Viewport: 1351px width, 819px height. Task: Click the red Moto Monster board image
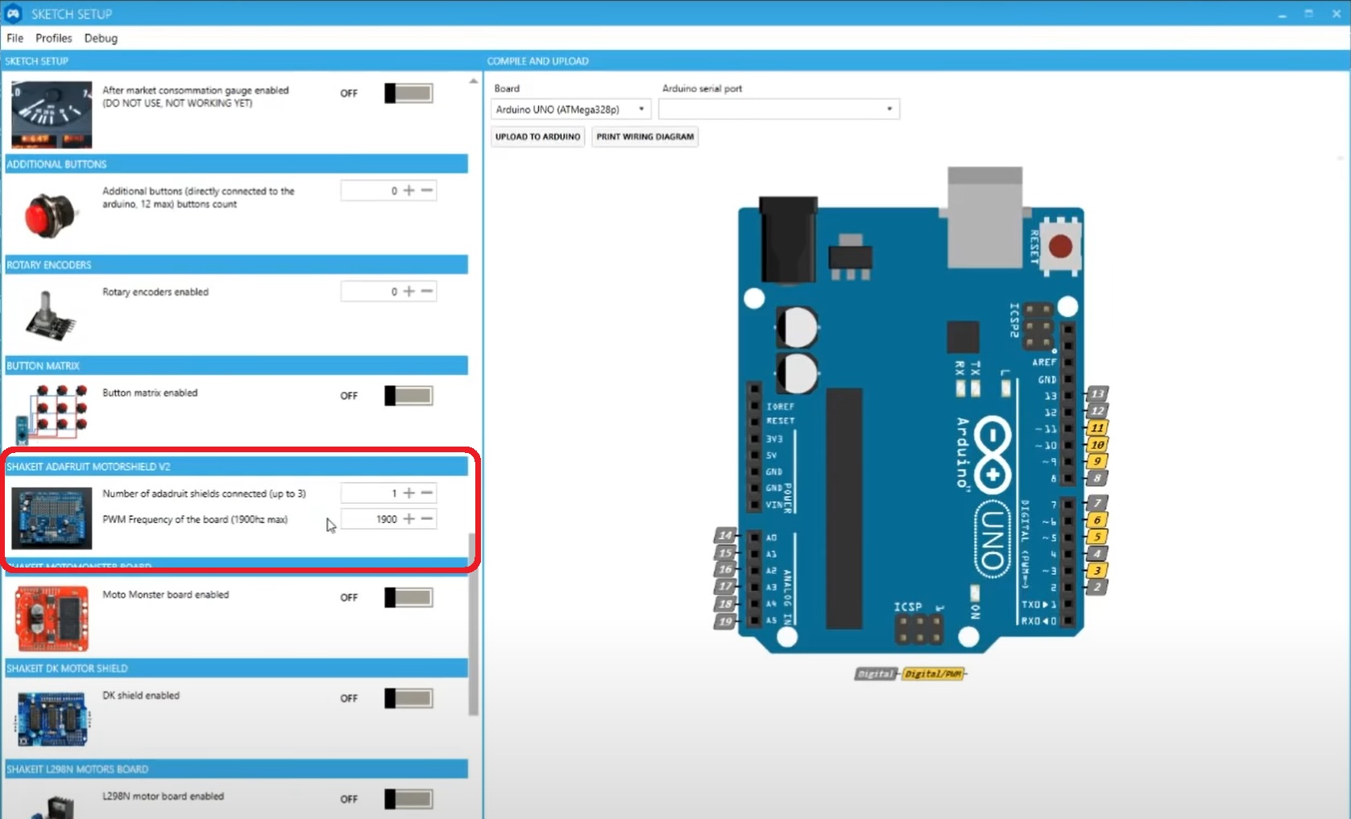[52, 618]
